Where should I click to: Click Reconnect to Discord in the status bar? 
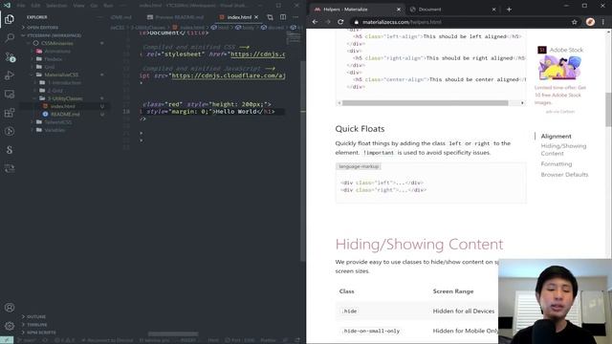(x=107, y=340)
